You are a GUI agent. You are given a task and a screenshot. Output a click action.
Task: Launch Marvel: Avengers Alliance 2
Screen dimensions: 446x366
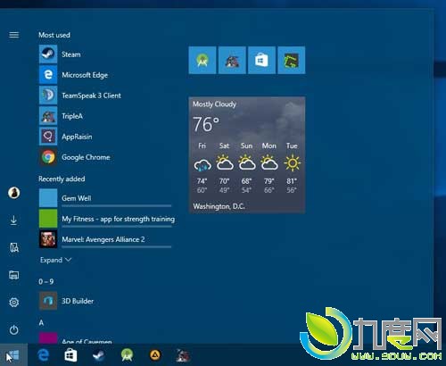click(105, 239)
